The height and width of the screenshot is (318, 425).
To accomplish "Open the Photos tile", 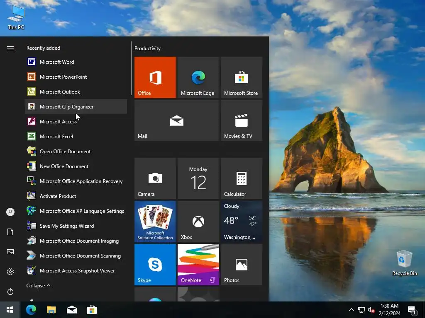I will click(242, 265).
